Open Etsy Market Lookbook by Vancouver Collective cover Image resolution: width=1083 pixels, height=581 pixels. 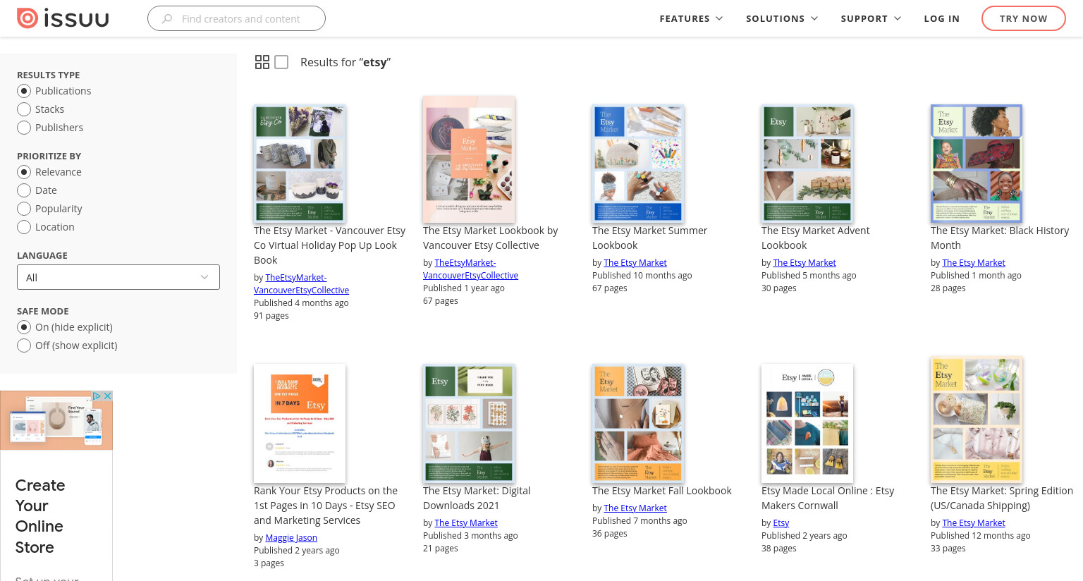click(x=469, y=160)
